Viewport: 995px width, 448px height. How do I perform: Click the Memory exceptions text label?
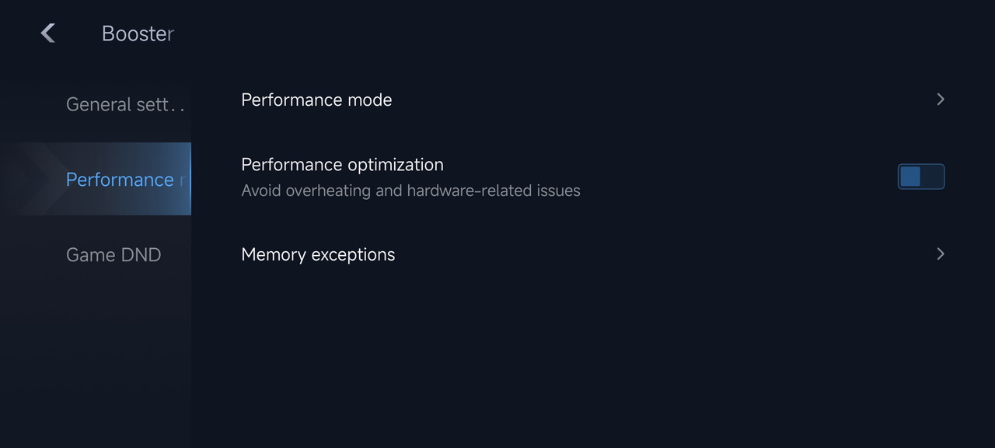(318, 254)
